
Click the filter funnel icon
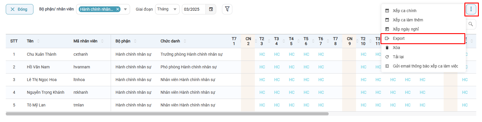coord(227,9)
